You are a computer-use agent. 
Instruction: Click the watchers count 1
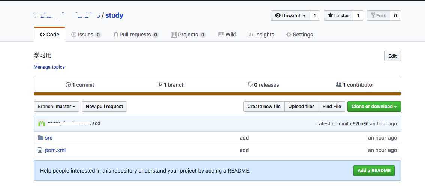coord(315,15)
